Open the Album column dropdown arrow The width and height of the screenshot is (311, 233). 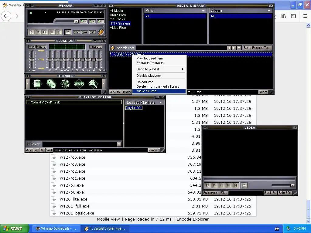269,11
